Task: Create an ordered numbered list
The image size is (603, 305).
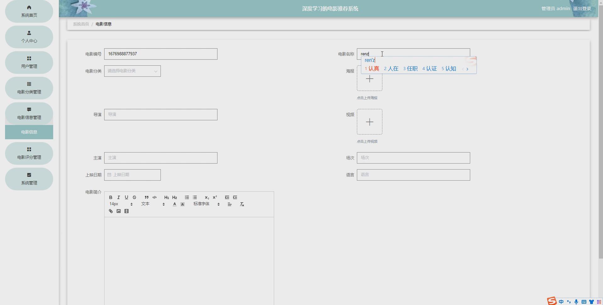Action: [187, 197]
